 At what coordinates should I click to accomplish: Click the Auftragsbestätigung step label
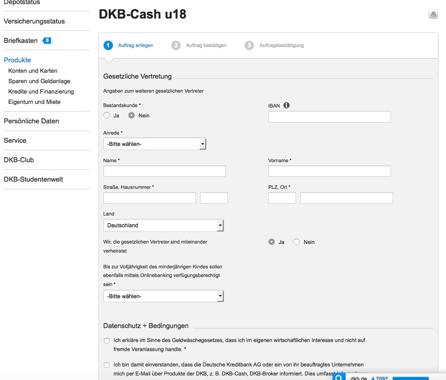282,45
